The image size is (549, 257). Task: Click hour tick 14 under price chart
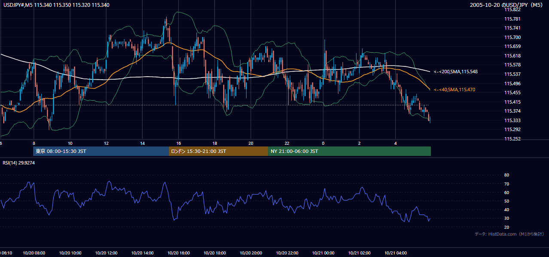pos(142,143)
